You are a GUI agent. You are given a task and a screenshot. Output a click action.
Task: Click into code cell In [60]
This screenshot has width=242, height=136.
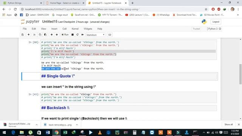129,49
